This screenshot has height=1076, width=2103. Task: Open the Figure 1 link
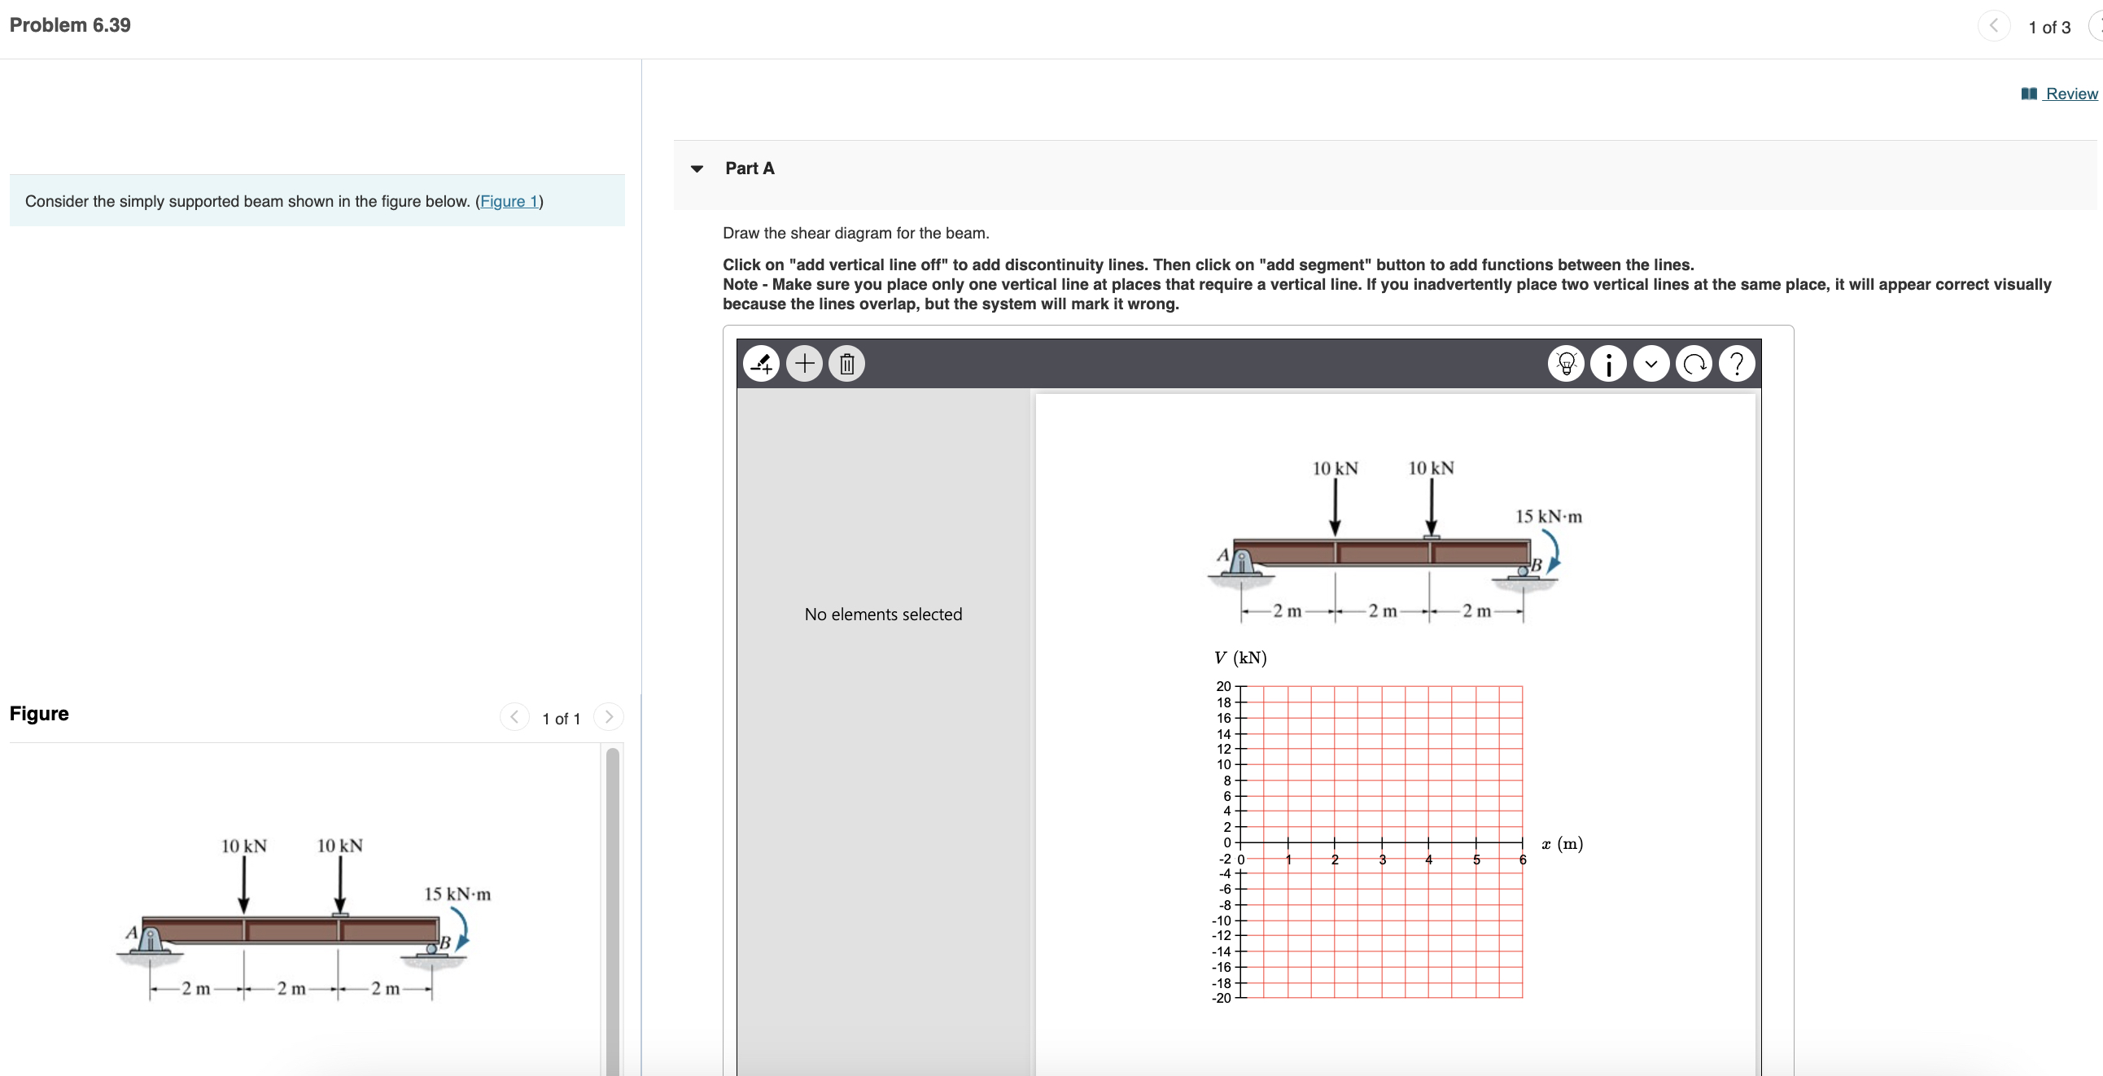point(509,201)
